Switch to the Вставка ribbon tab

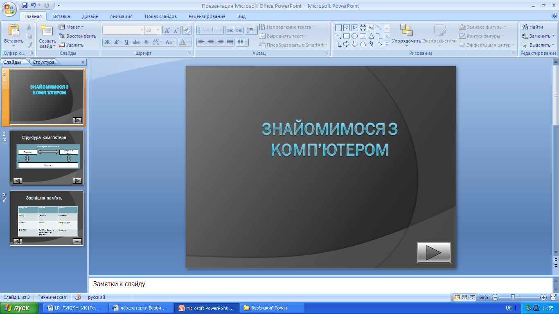(61, 16)
